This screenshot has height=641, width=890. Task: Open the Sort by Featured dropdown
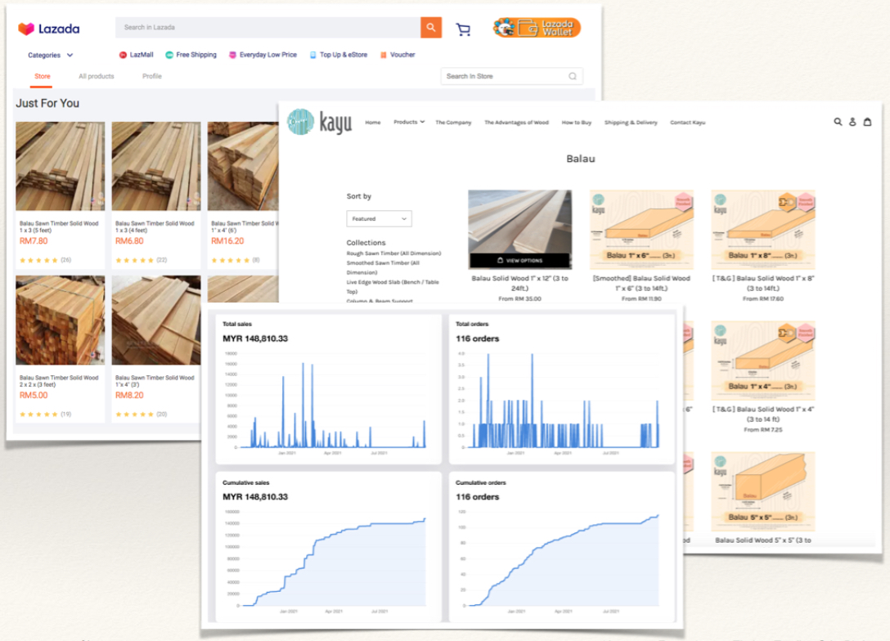380,219
